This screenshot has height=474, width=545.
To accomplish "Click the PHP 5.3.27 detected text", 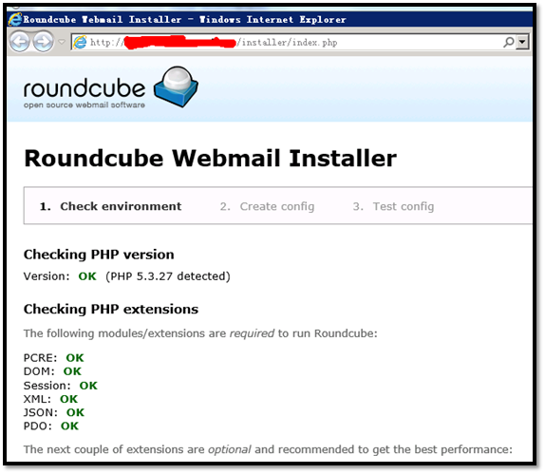I will (x=168, y=276).
